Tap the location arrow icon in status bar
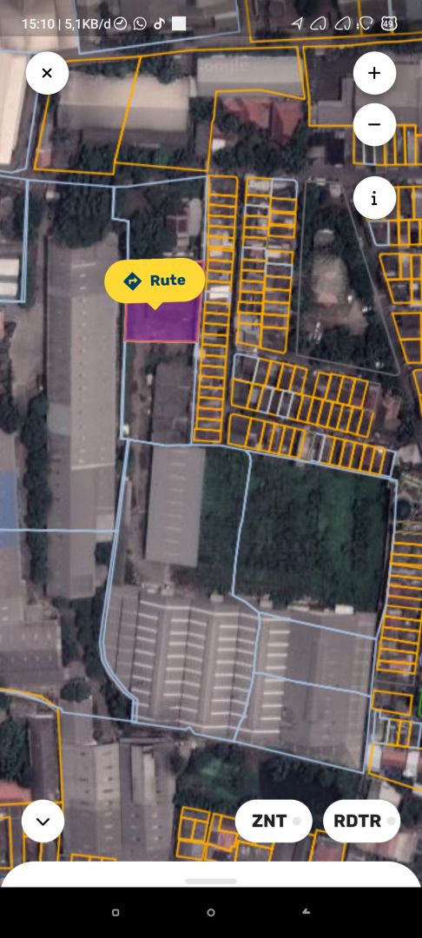Viewport: 422px width, 938px height. tap(297, 23)
